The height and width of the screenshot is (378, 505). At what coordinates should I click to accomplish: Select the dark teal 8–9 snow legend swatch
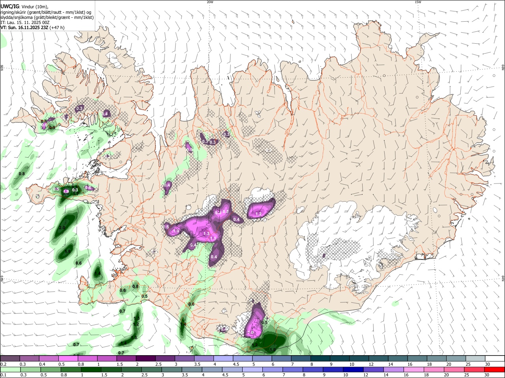[320, 359]
